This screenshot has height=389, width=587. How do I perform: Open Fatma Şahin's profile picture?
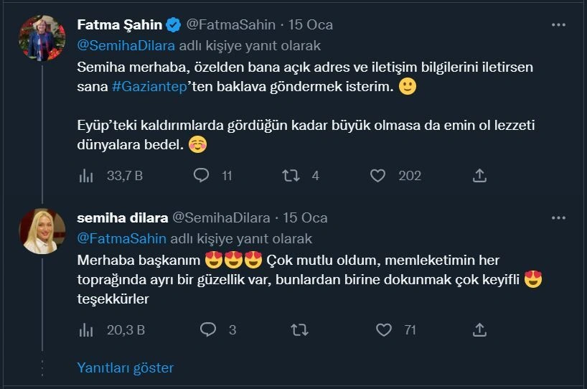tap(42, 37)
